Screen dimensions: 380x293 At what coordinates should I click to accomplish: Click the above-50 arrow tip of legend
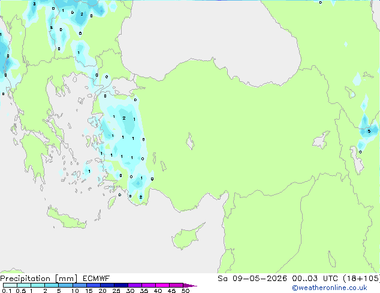pyautogui.click(x=190, y=285)
